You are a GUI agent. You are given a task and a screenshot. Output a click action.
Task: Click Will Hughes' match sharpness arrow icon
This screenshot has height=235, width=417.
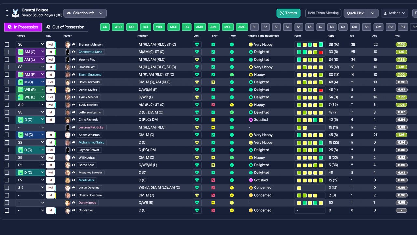[213, 158]
